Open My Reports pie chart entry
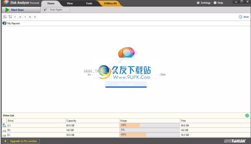This screenshot has height=144, width=251. (11, 23)
